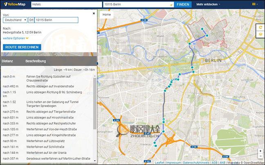Open the Mehr entdecken menu
Screen dimensions: 265x165
pos(208,4)
